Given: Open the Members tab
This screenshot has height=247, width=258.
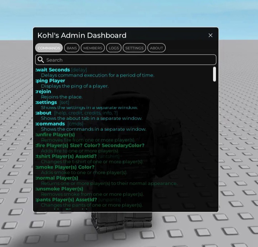Looking at the screenshot, I should point(93,48).
